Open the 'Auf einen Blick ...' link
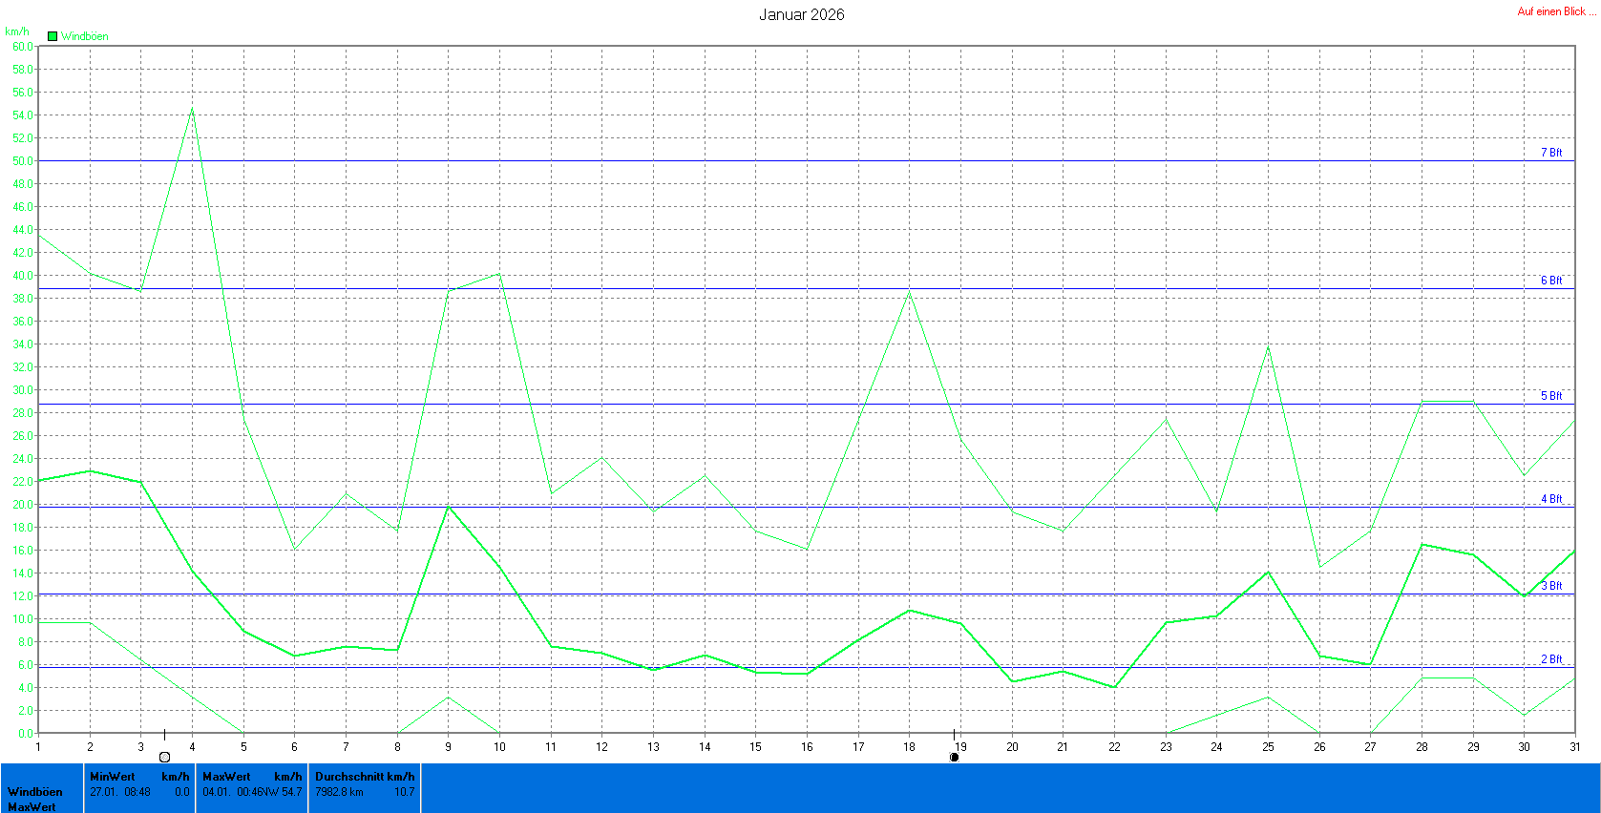The height and width of the screenshot is (813, 1601). point(1556,11)
